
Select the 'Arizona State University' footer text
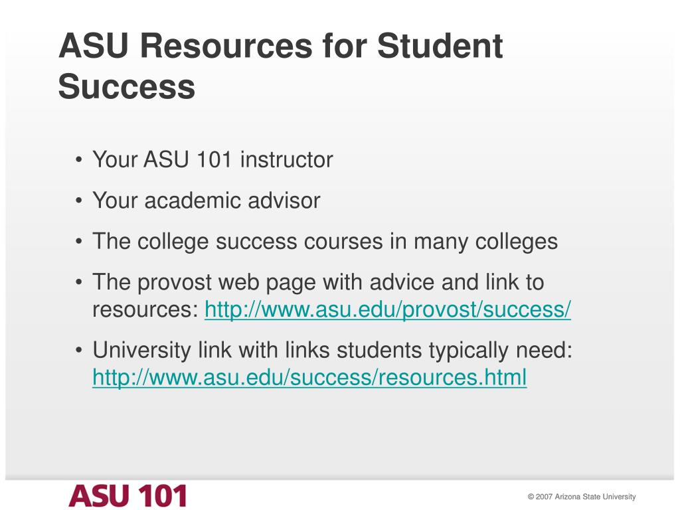[x=595, y=497]
